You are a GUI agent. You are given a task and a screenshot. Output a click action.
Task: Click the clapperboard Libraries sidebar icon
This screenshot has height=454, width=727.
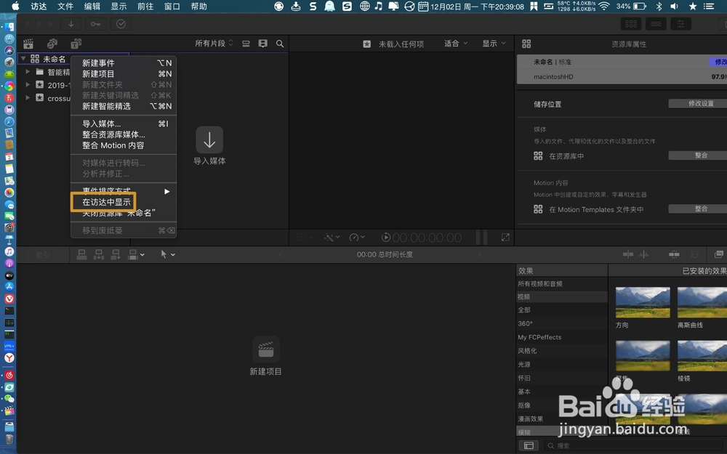point(28,43)
